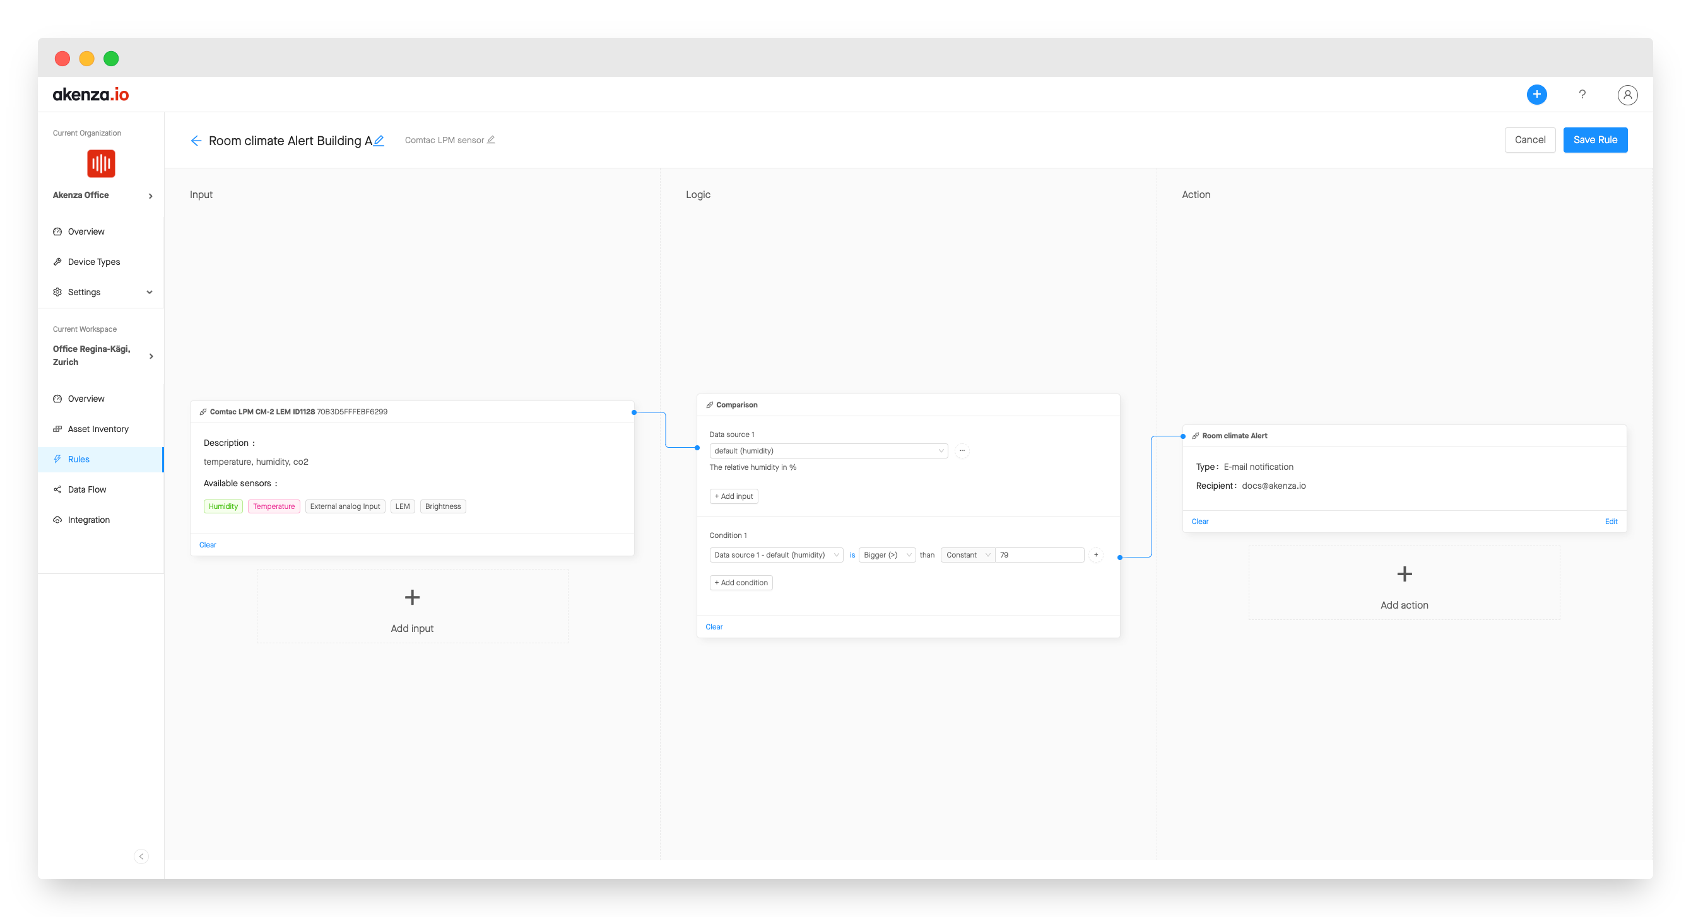Click the Akenza Office organization logo
Screen dimensions: 1691x917
coord(101,163)
